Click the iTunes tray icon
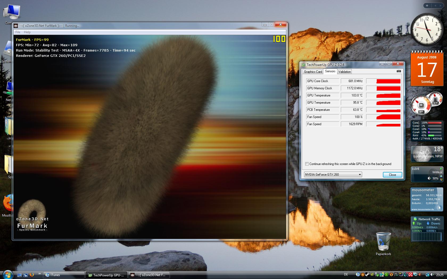 point(358,275)
